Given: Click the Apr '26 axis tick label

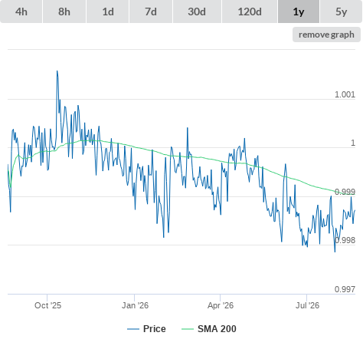Looking at the screenshot, I should coord(221,305).
